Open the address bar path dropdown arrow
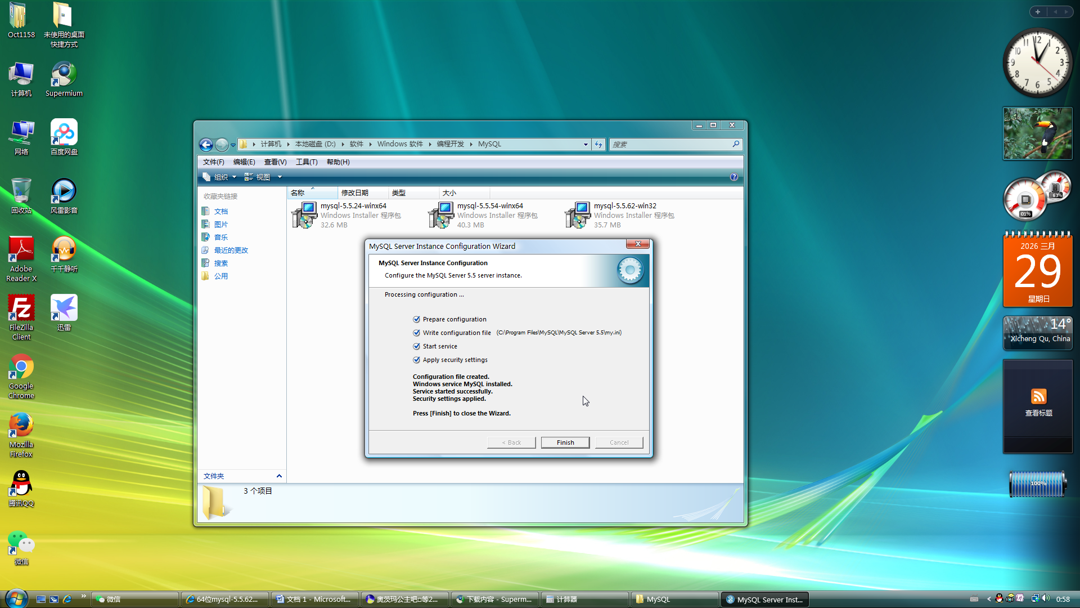Screen dimensions: 1080x608 coord(586,145)
